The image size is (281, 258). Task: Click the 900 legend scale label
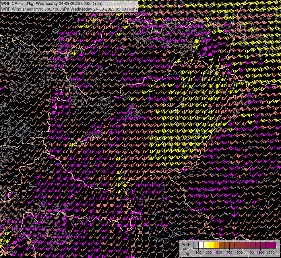[x=240, y=253]
